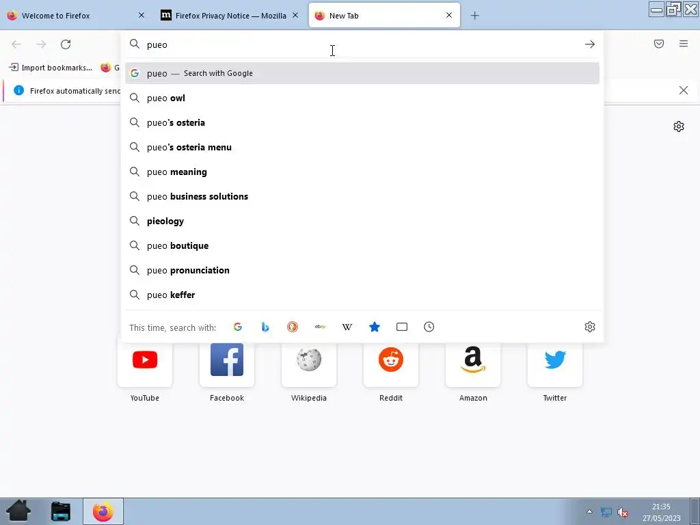The width and height of the screenshot is (700, 525).
Task: Select 'pueo business solutions' suggestion
Action: pos(362,196)
